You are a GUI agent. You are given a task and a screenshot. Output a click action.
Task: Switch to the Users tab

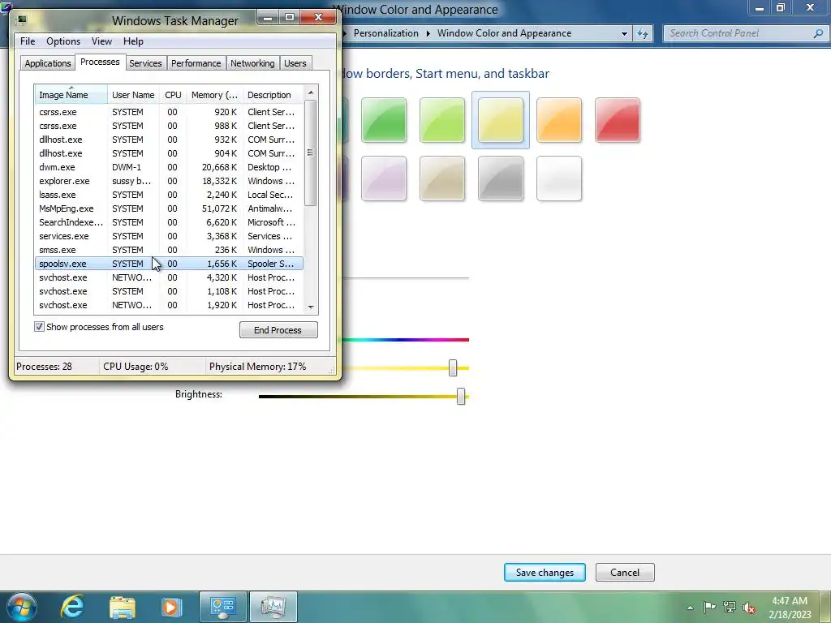coord(295,63)
